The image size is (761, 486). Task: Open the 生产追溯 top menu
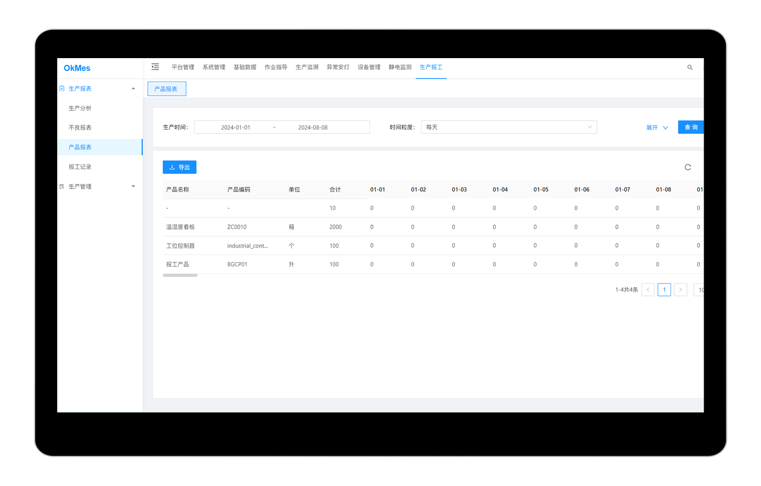(307, 67)
